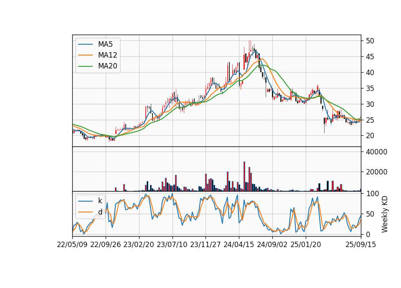Click the price axis value 30

(370, 104)
